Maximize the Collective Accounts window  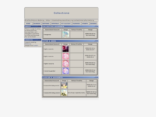point(96,26)
